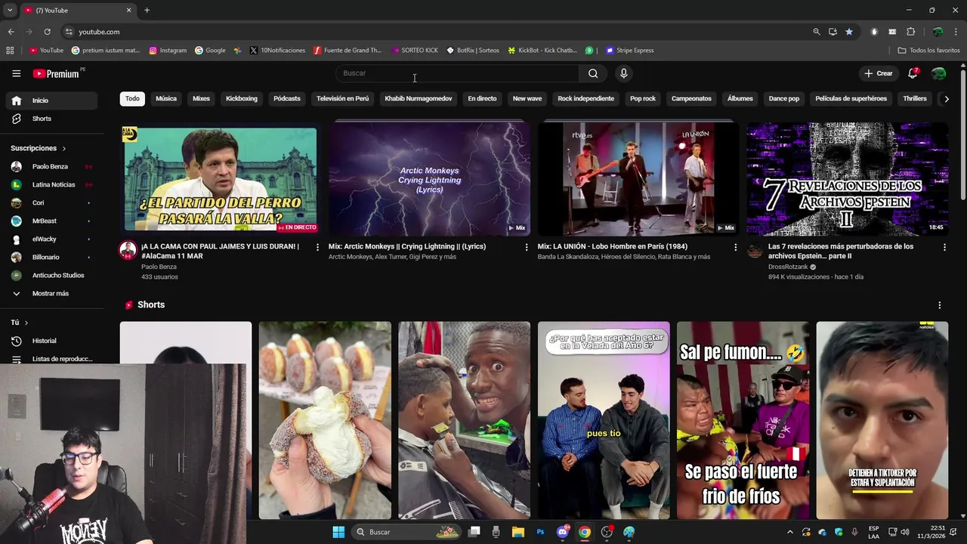Select the Álbumes chip
This screenshot has height=544, width=967.
pyautogui.click(x=740, y=98)
